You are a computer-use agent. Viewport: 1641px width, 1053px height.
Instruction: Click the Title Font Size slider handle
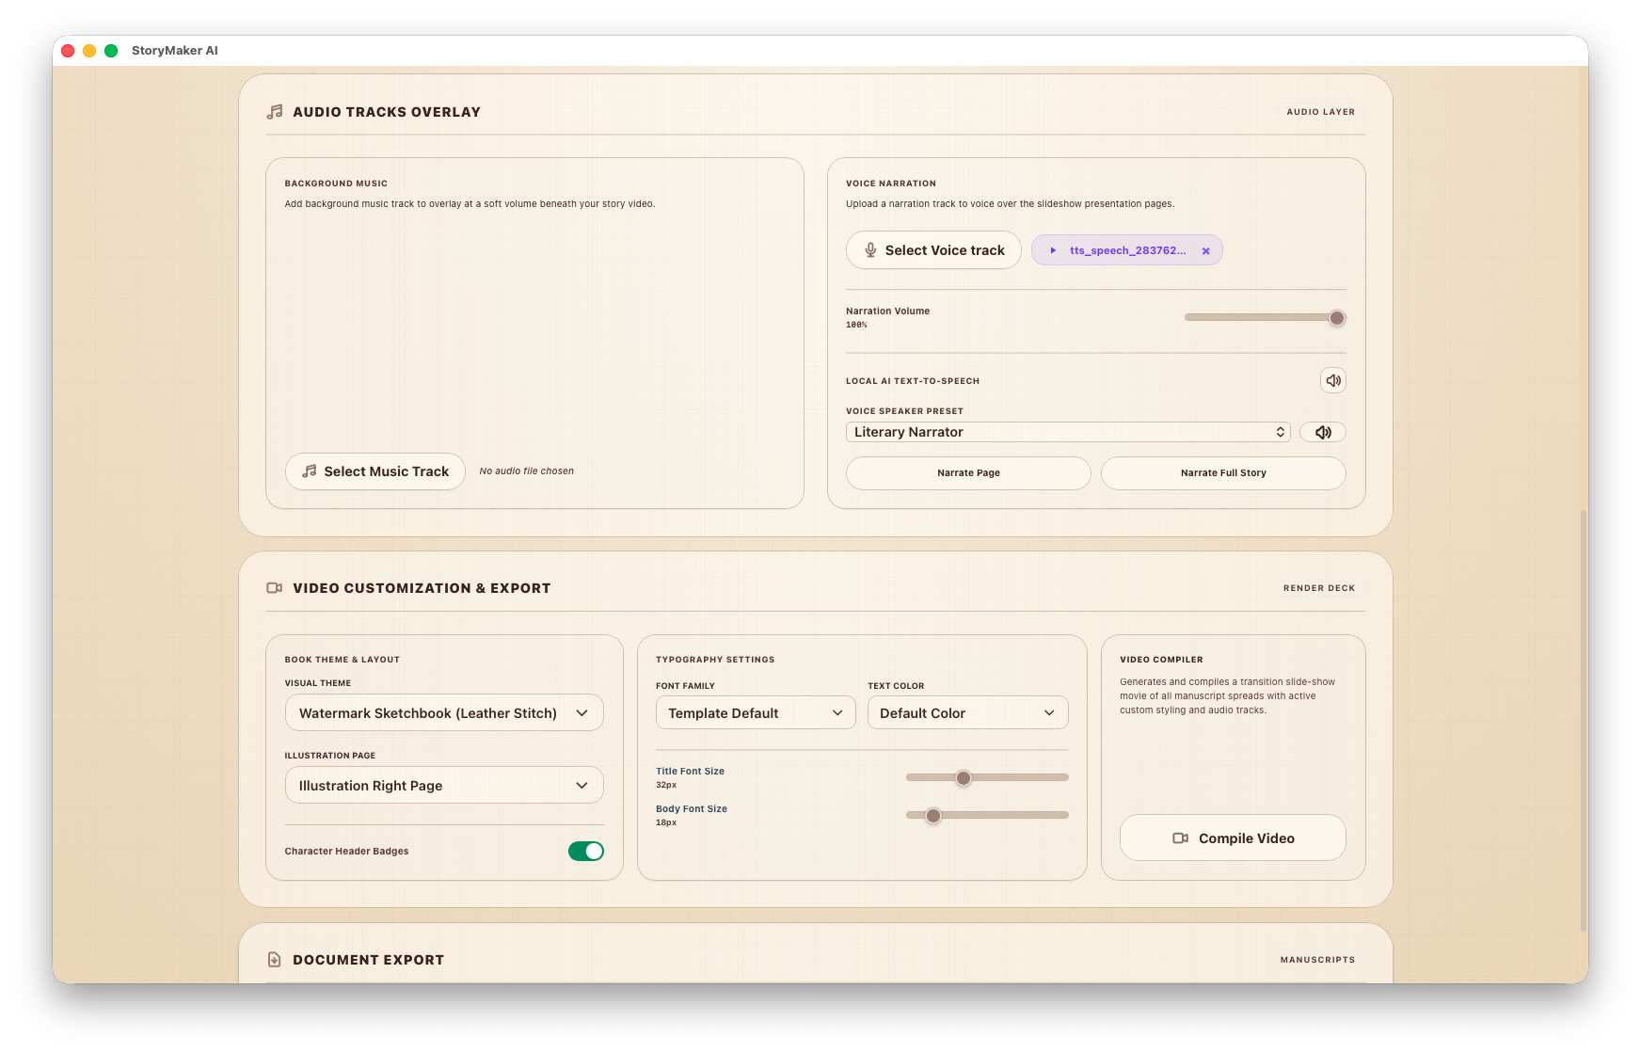[x=964, y=778]
